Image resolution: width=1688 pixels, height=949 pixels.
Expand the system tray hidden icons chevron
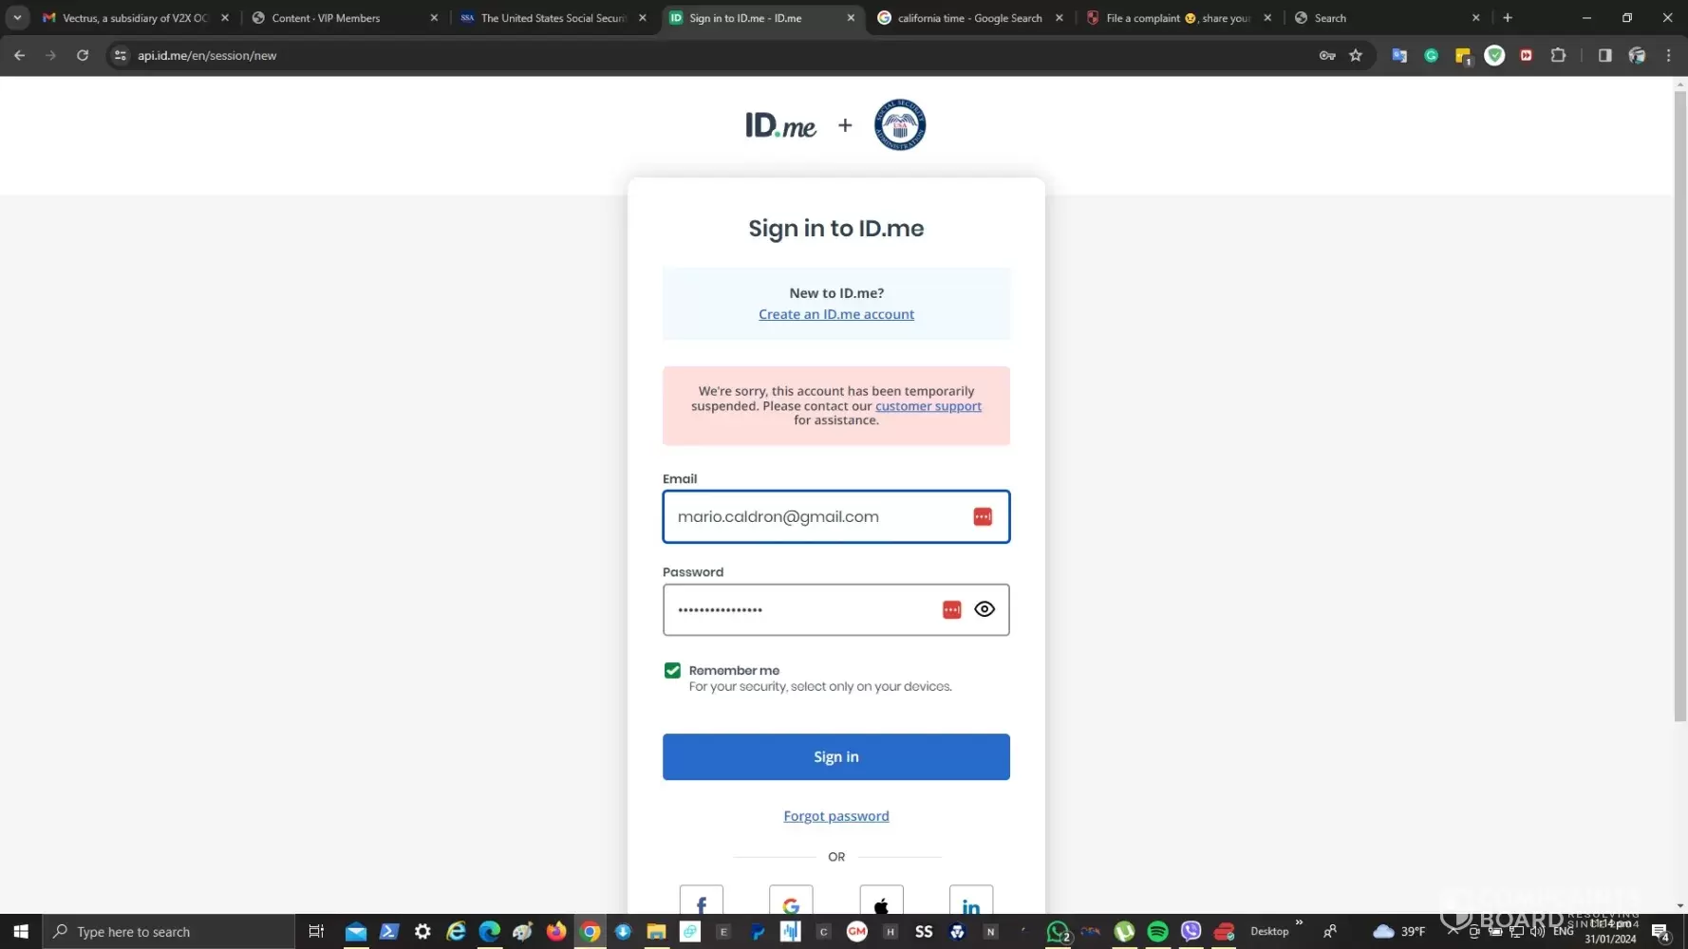pyautogui.click(x=1453, y=931)
